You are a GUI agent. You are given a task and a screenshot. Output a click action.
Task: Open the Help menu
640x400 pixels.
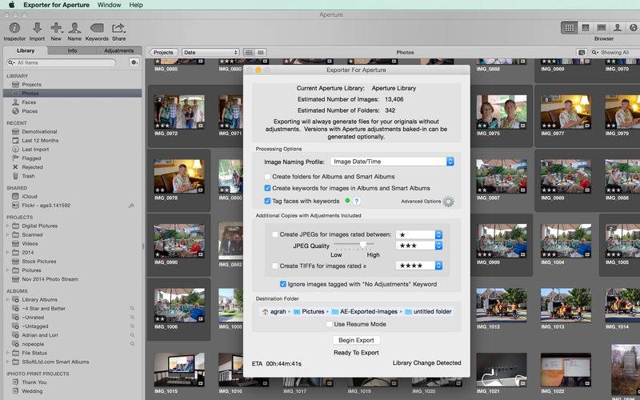pos(136,5)
